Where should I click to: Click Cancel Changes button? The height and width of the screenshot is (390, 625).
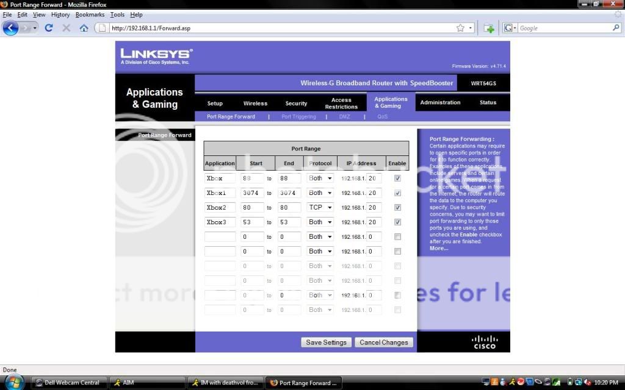click(x=384, y=342)
